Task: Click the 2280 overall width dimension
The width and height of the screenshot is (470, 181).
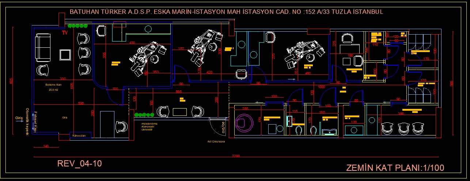Action: pos(236,156)
